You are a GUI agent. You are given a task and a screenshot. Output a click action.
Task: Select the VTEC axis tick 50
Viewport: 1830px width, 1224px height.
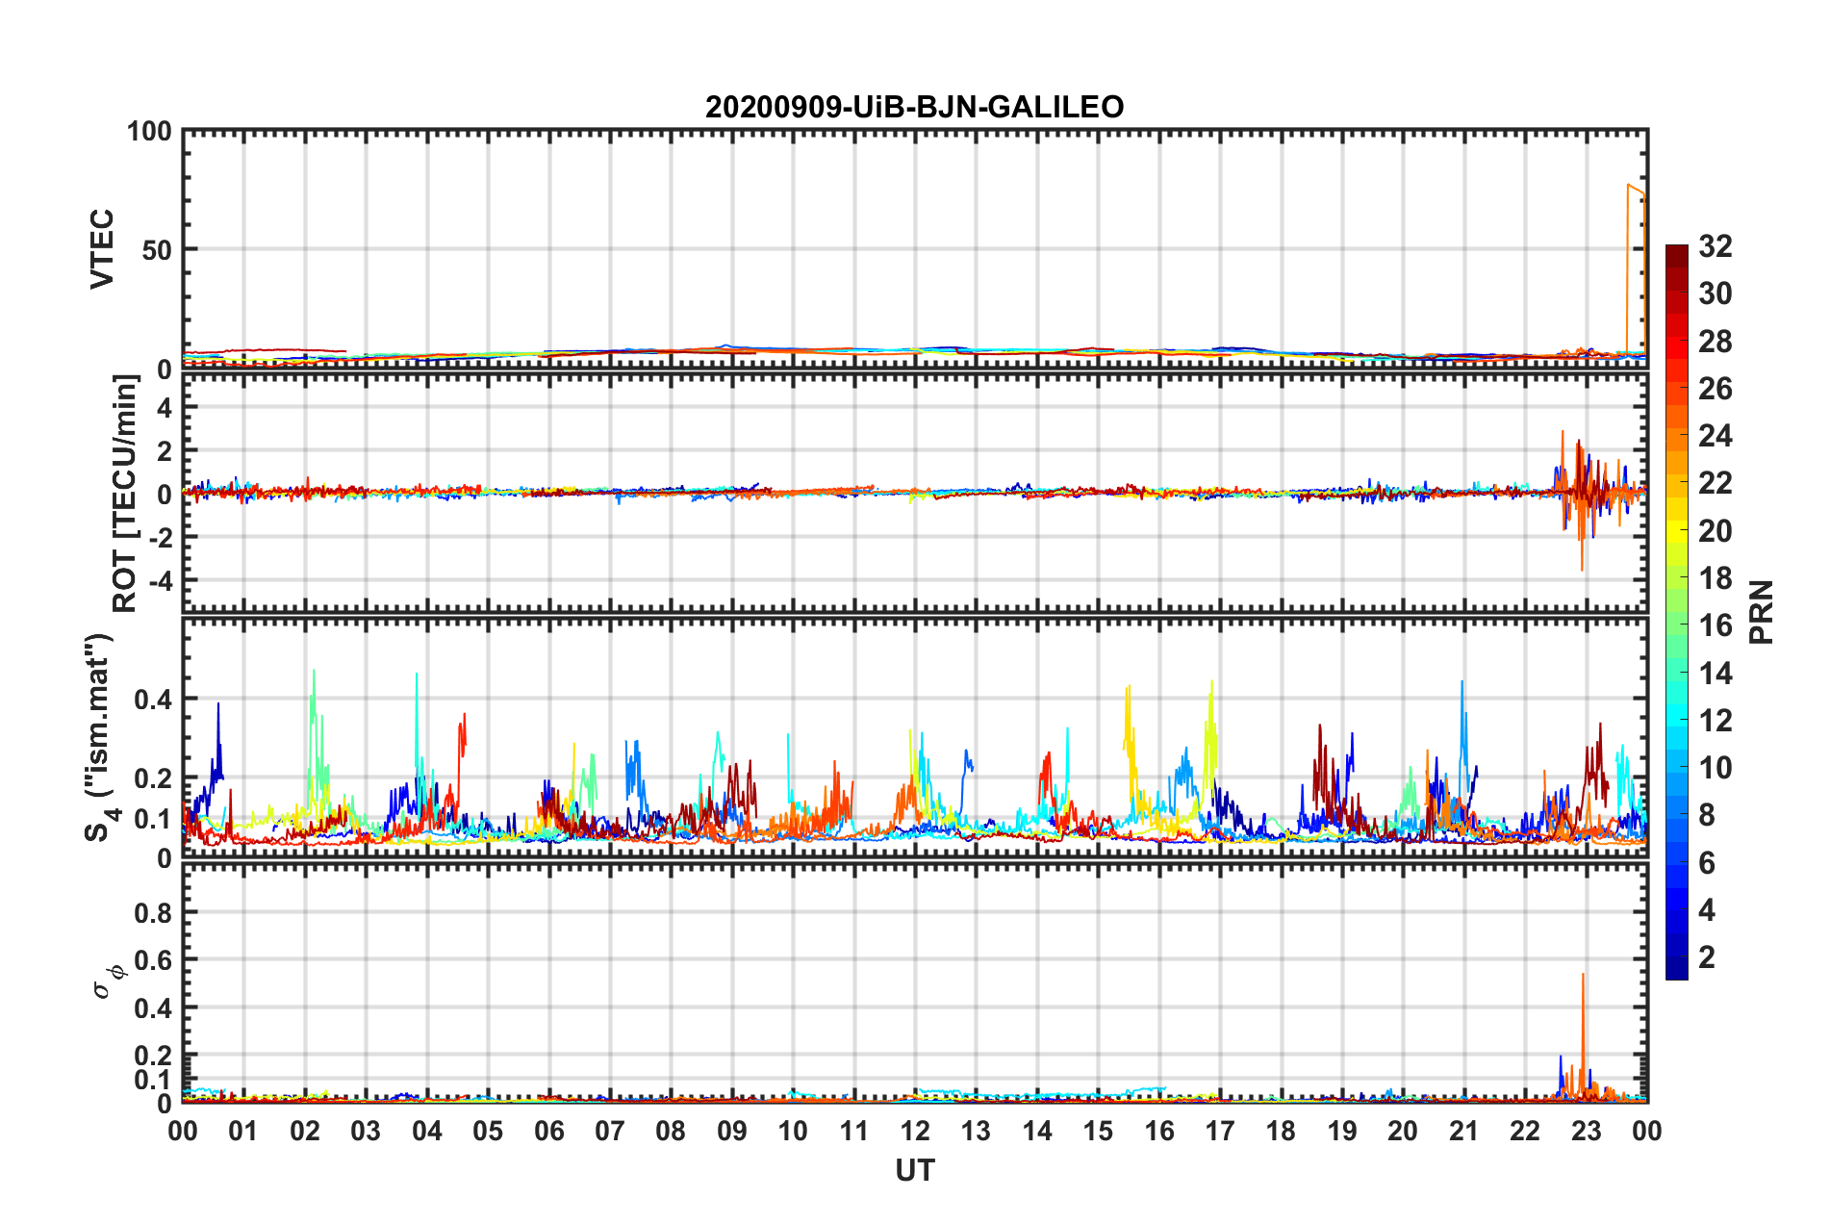point(157,250)
